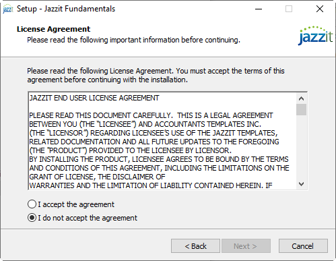Click the "Setup - Jazzit Fundamentals" window title
Image resolution: width=336 pixels, height=261 pixels.
66,9
